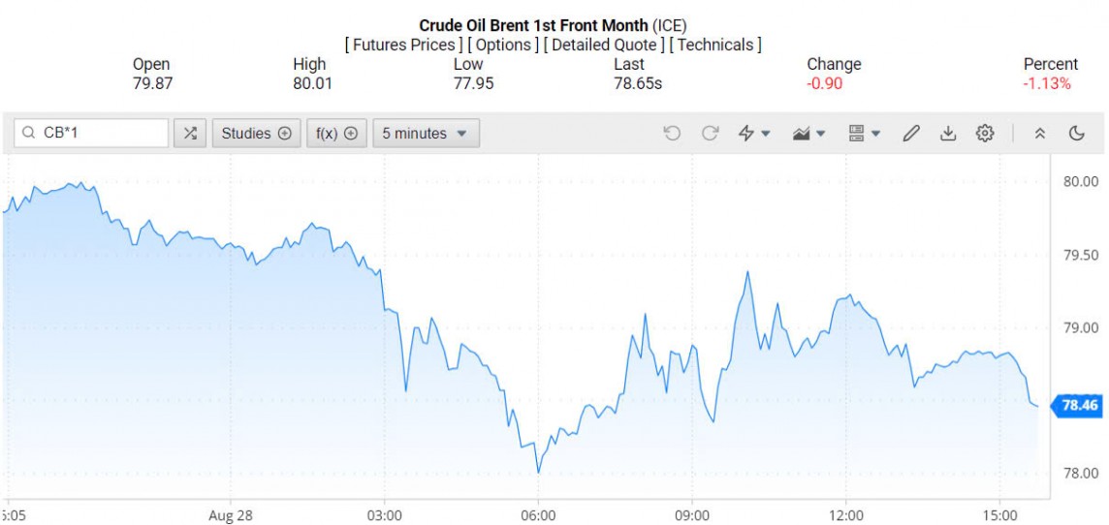Open chart settings gear

(985, 134)
